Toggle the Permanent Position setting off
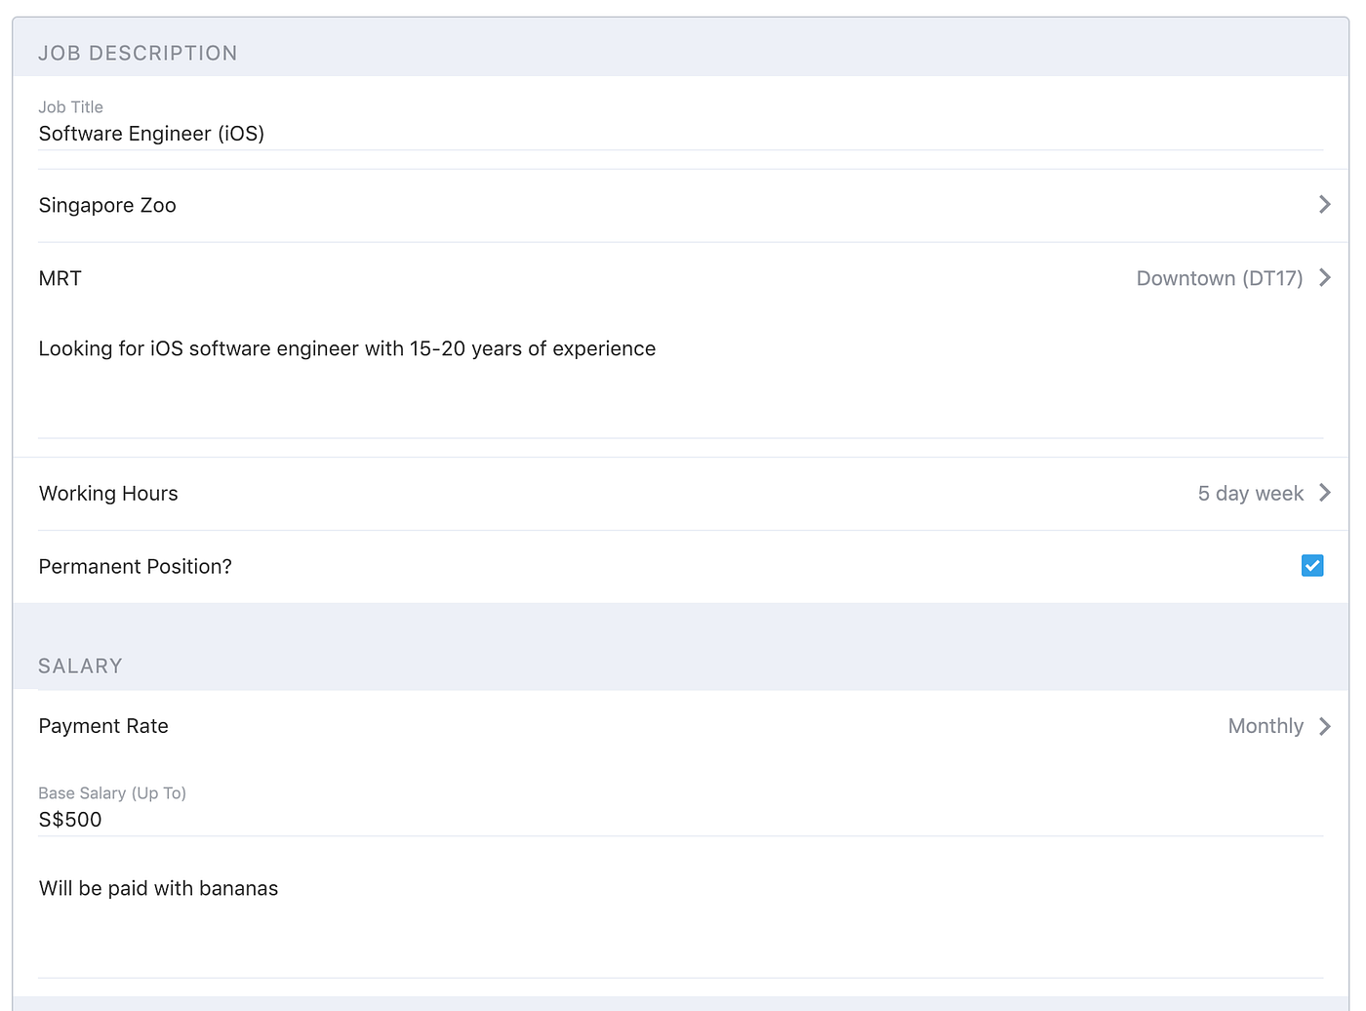The width and height of the screenshot is (1366, 1011). coord(1312,565)
